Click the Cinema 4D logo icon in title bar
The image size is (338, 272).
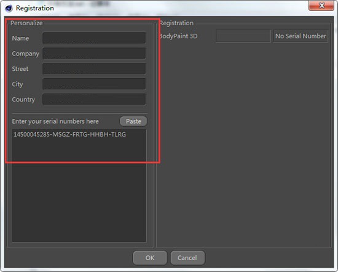[x=9, y=8]
